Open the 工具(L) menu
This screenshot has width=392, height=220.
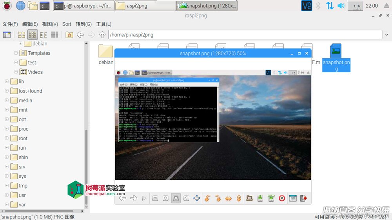(103, 24)
